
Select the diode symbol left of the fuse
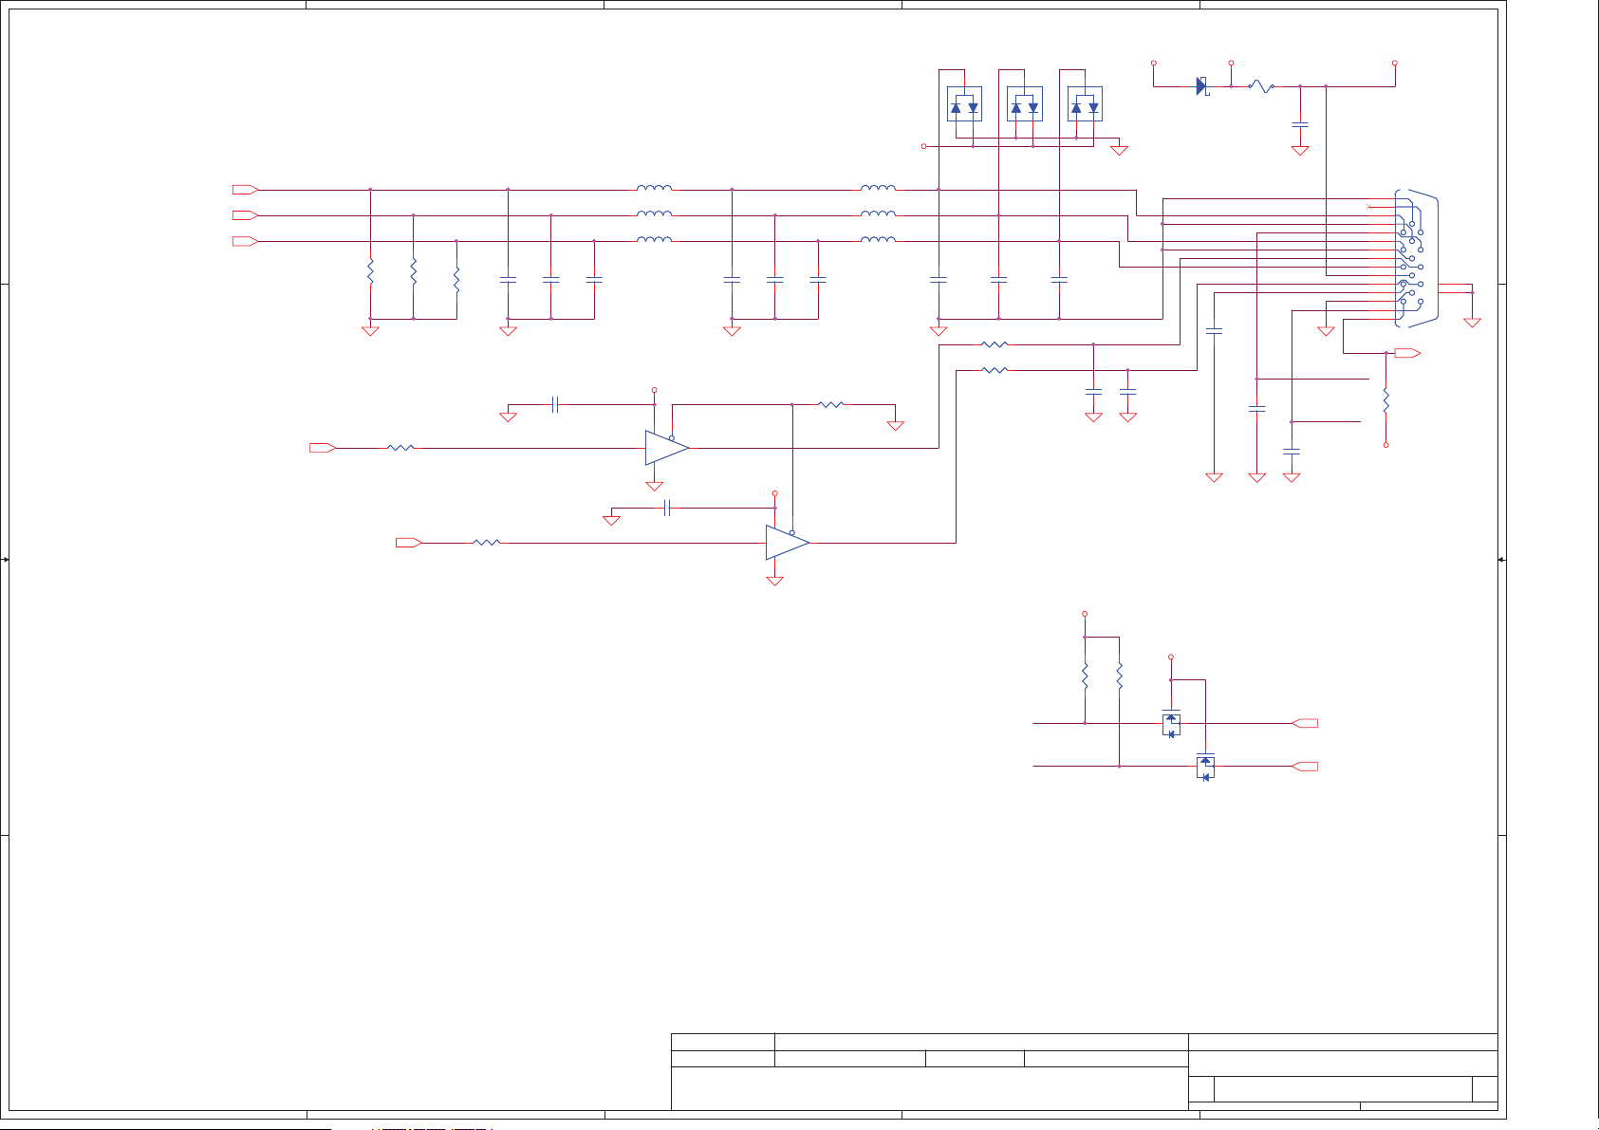tap(1201, 86)
